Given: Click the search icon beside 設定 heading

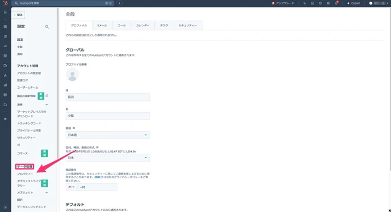Looking at the screenshot, I should tap(47, 27).
